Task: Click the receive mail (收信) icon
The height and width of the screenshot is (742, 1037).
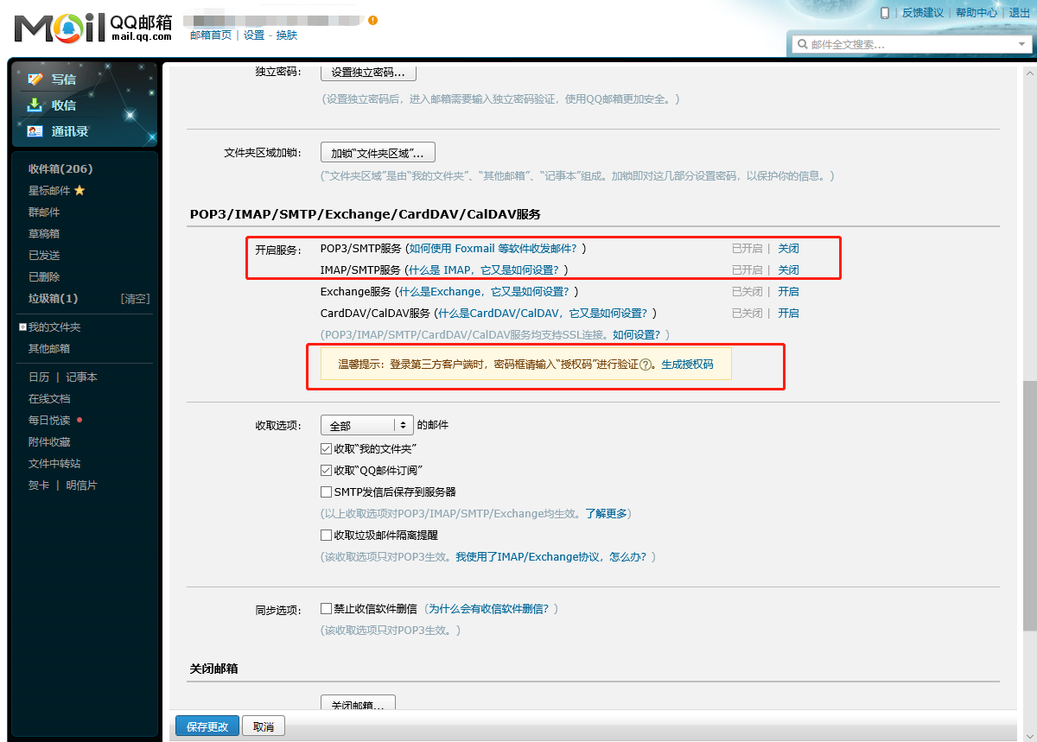Action: click(35, 105)
